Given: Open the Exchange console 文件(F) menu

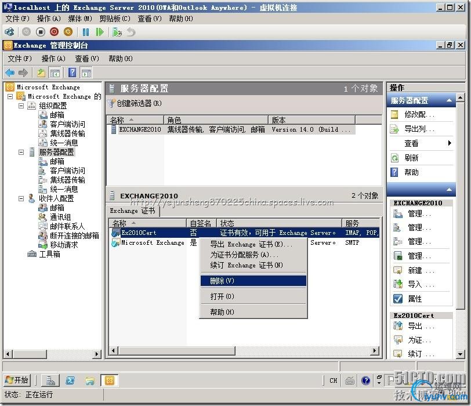Looking at the screenshot, I should click(20, 59).
